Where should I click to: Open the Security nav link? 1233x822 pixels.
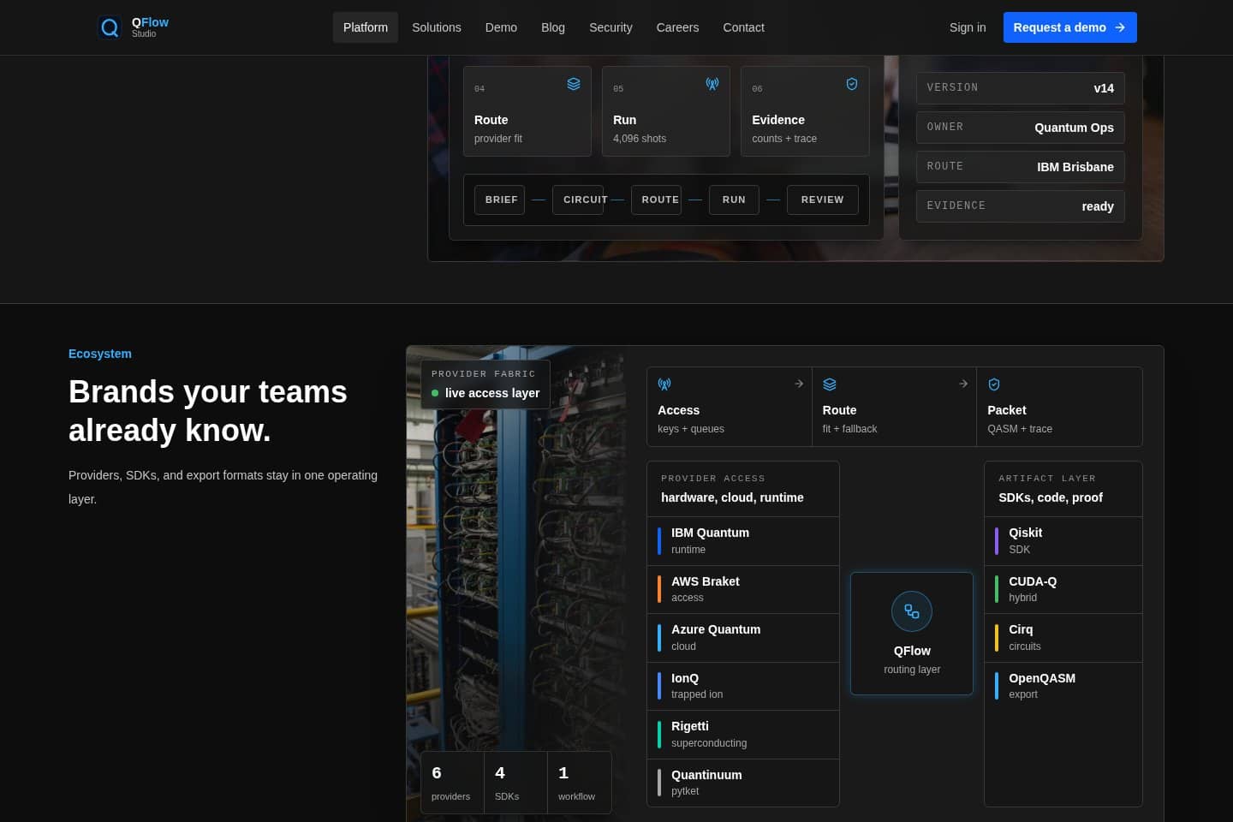(x=611, y=27)
